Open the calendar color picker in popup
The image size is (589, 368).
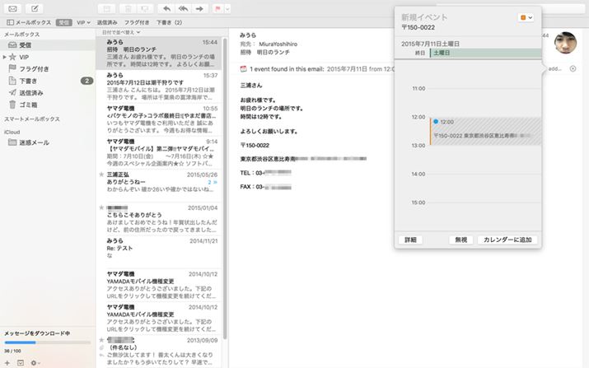point(526,17)
